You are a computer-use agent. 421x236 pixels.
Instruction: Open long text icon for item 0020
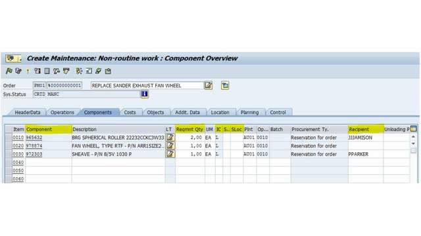(x=170, y=146)
